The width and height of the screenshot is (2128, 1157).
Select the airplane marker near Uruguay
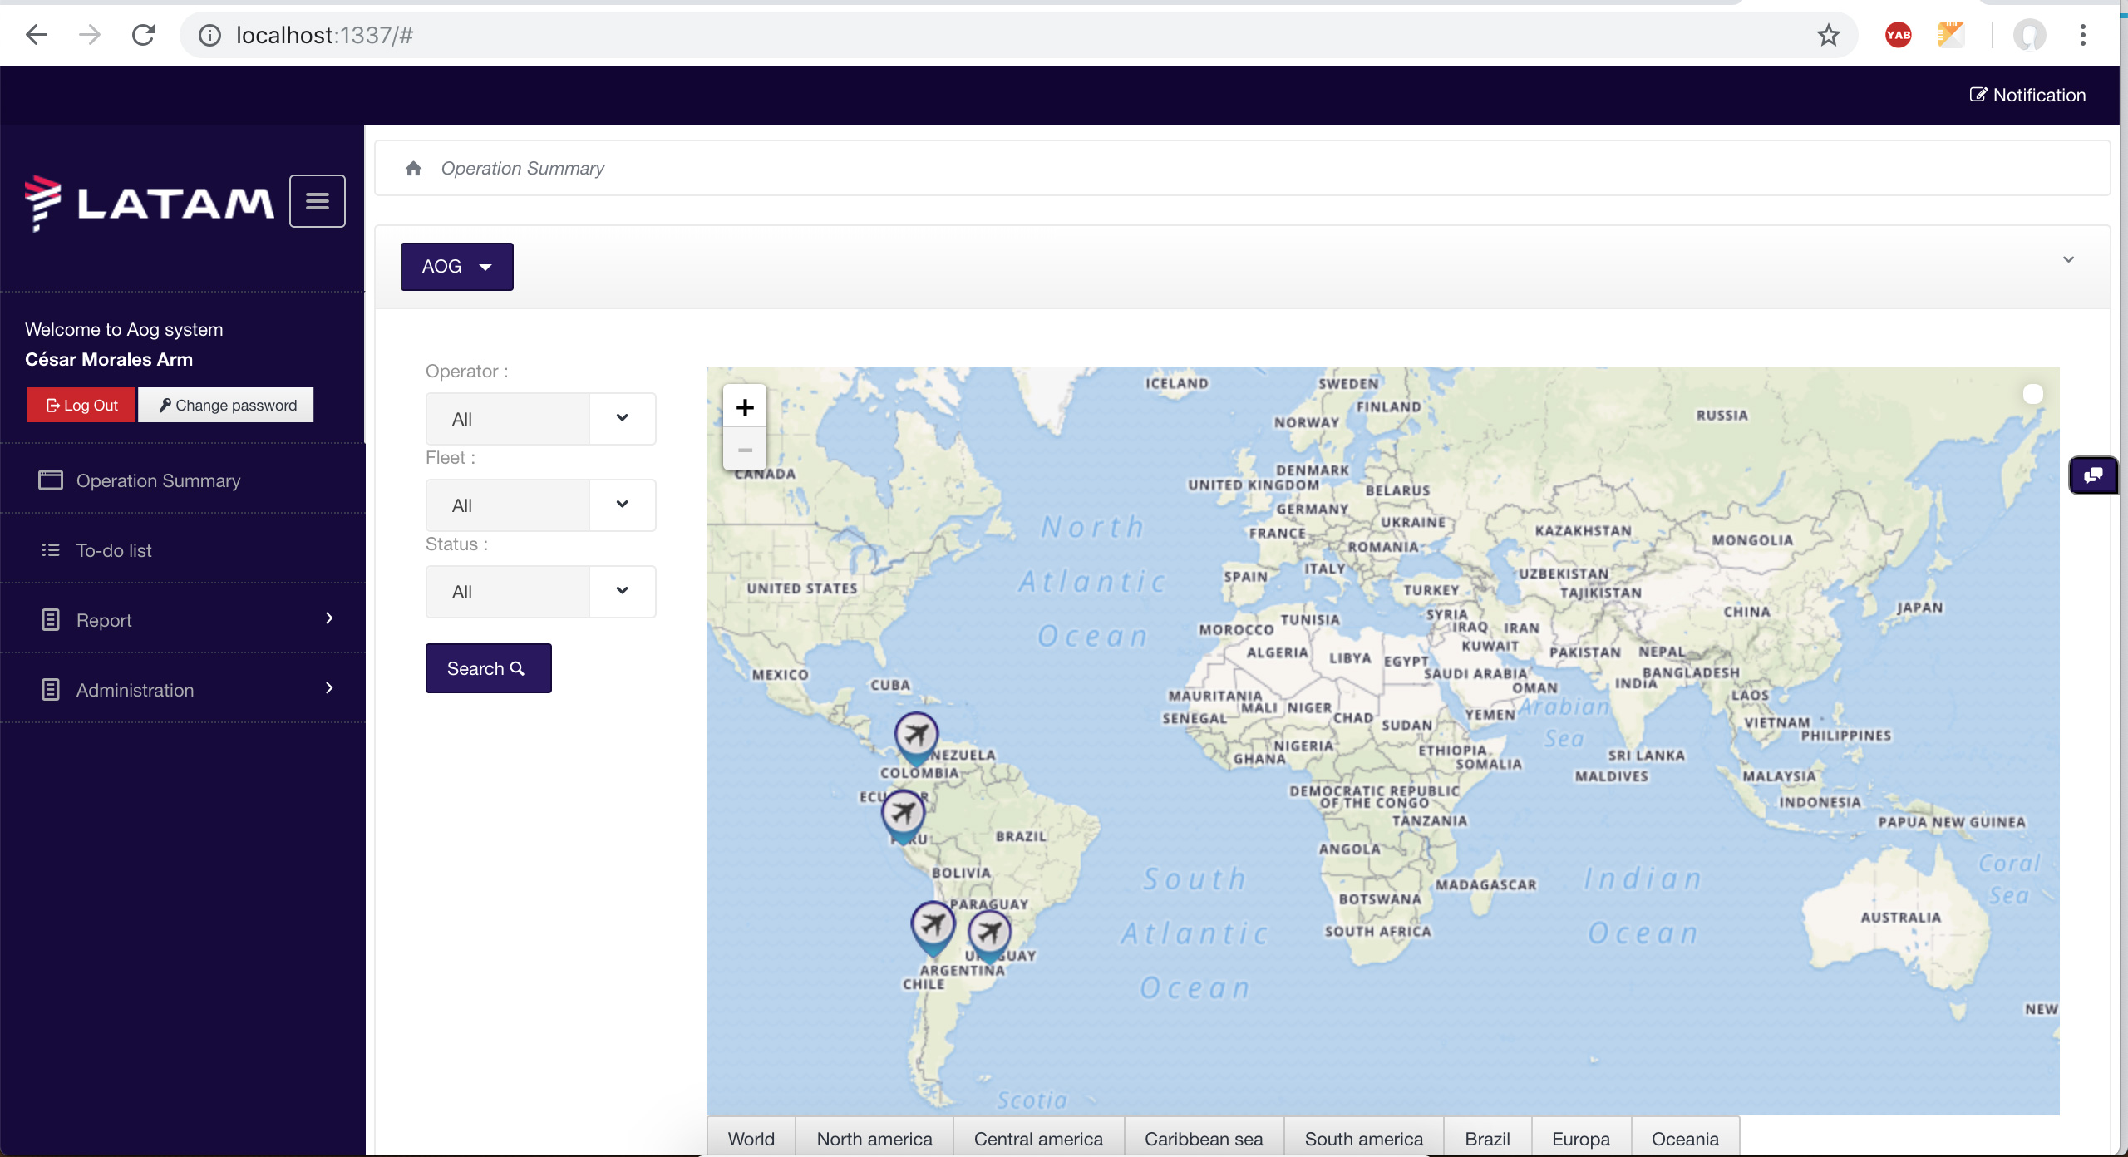pyautogui.click(x=989, y=937)
